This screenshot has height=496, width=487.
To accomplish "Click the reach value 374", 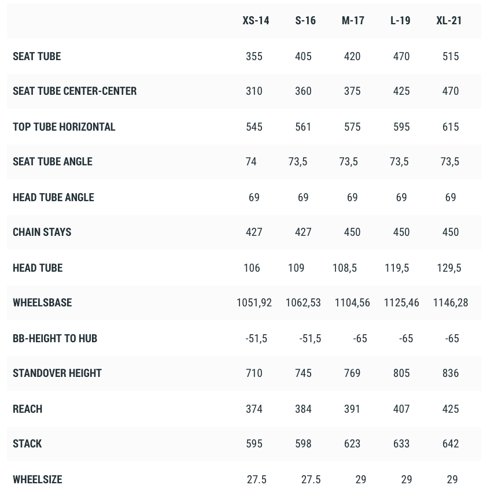I will pos(254,409).
